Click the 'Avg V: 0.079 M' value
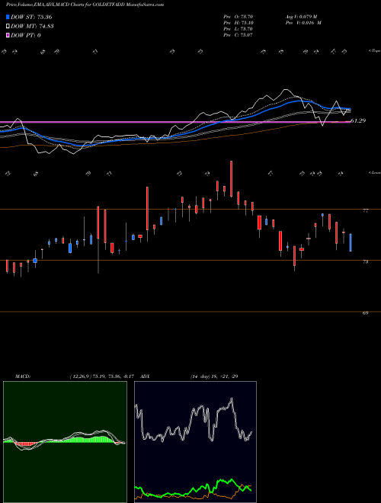Screen dimensions: 381x503 coord(301,17)
